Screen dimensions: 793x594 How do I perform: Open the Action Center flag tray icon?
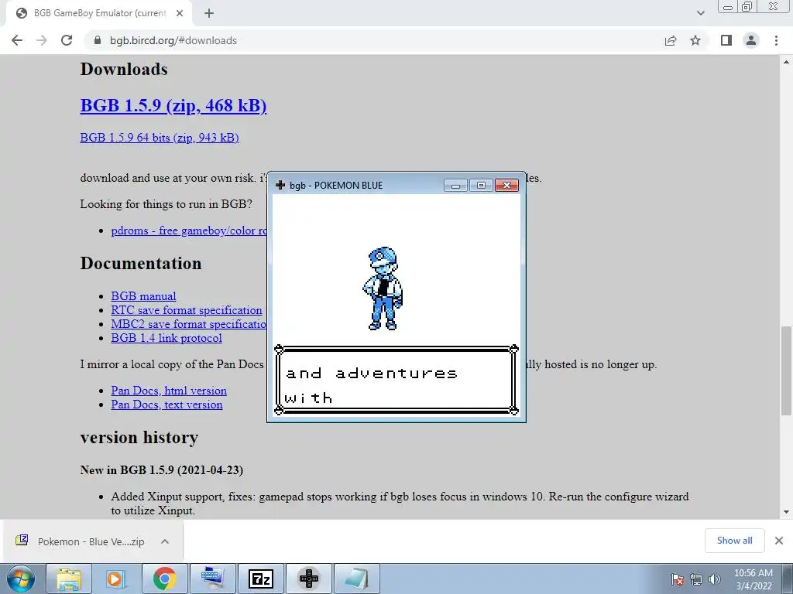coord(678,579)
